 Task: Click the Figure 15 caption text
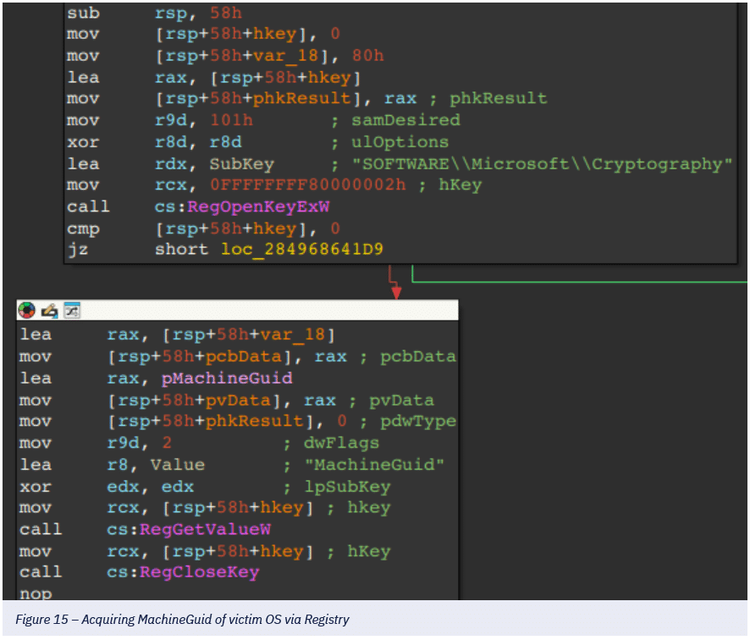(x=182, y=621)
